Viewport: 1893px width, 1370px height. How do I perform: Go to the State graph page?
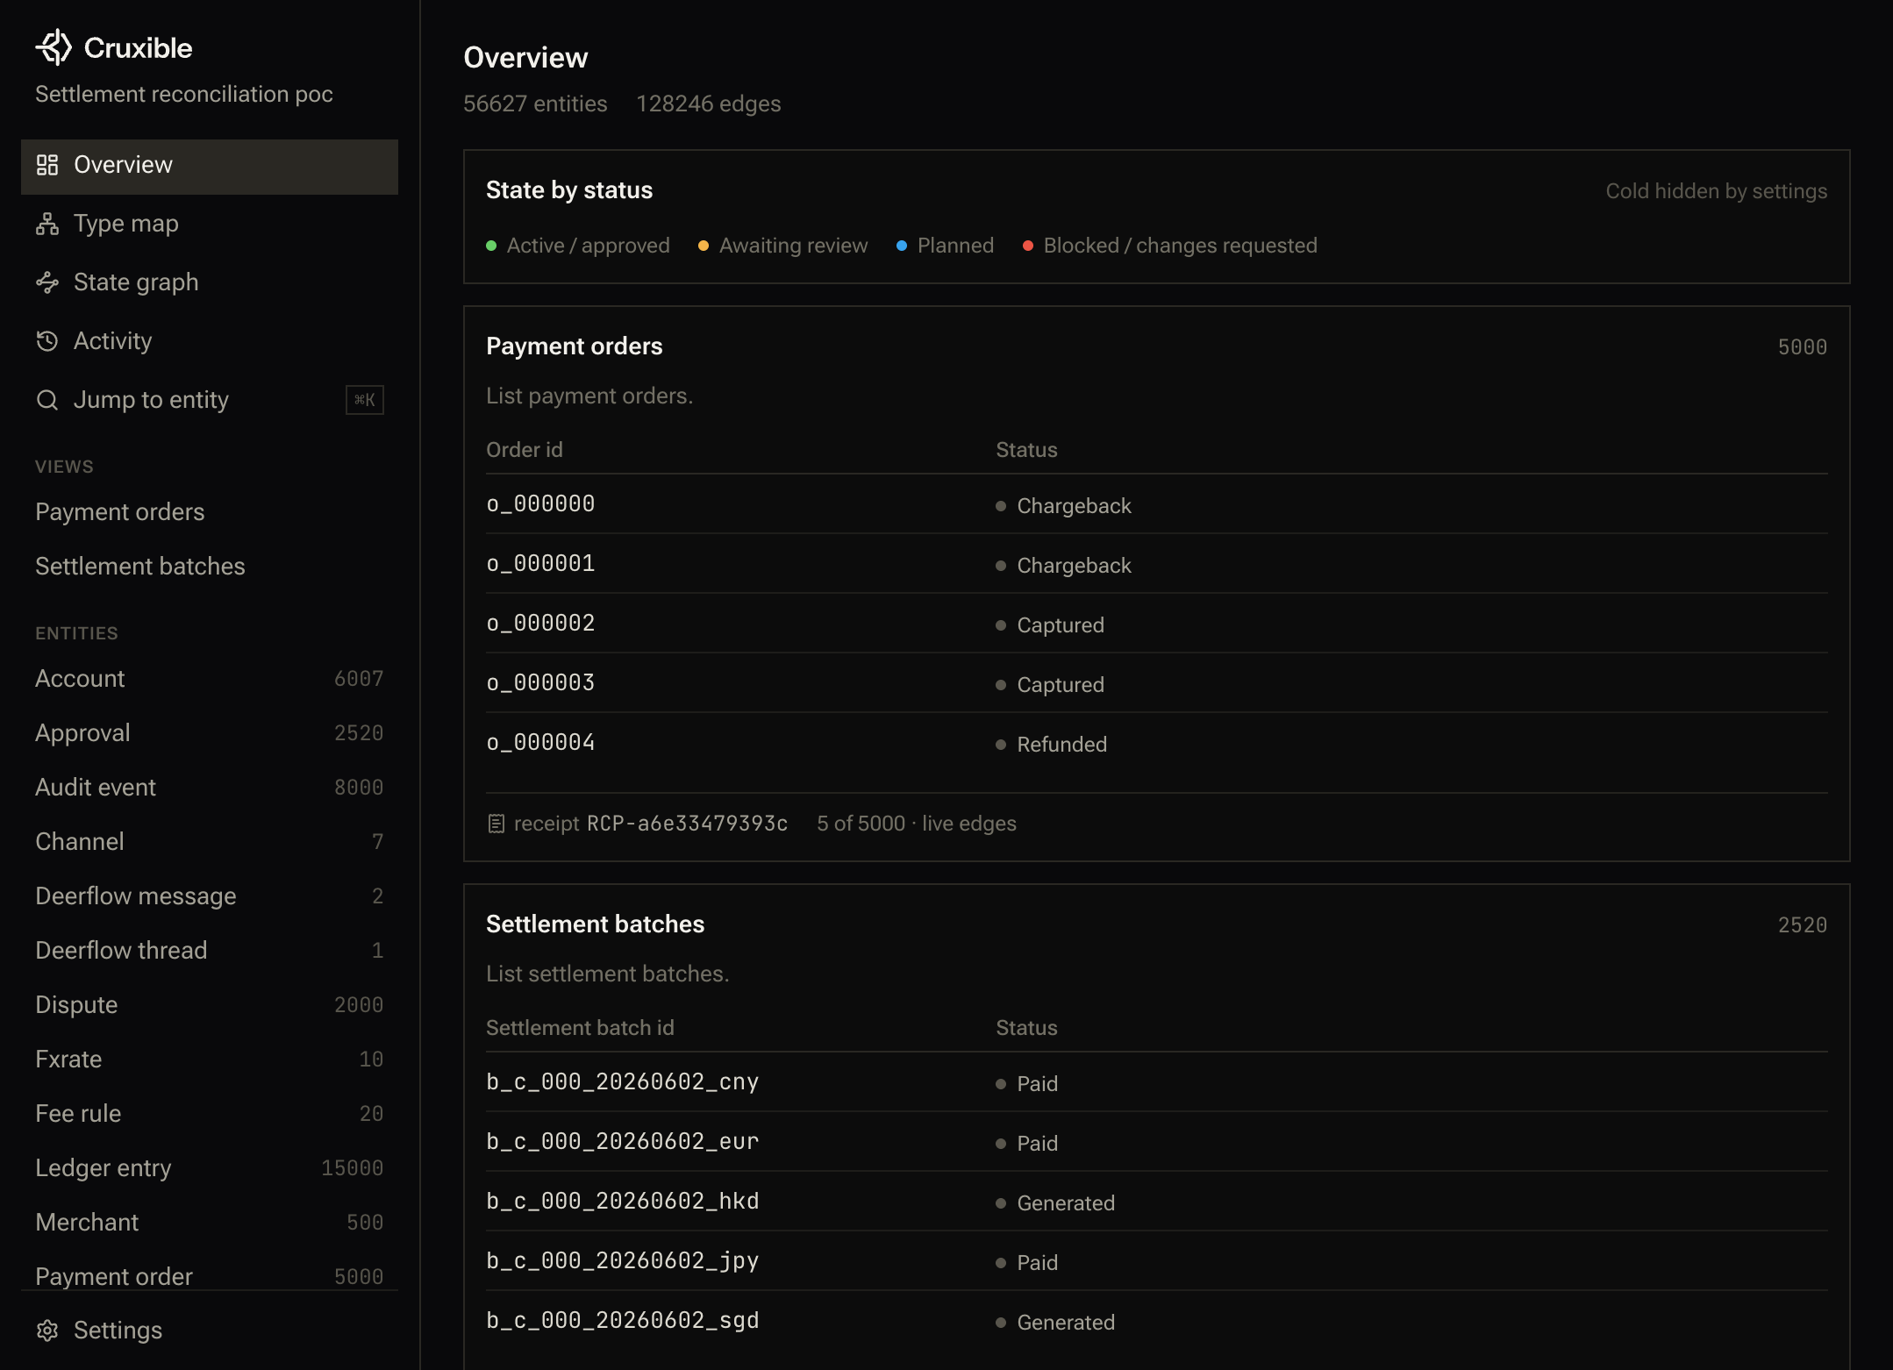tap(210, 282)
